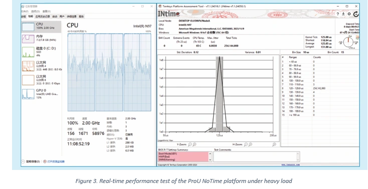Click the Logarithmic View label under histogram
The width and height of the screenshot is (368, 189).
[165, 140]
